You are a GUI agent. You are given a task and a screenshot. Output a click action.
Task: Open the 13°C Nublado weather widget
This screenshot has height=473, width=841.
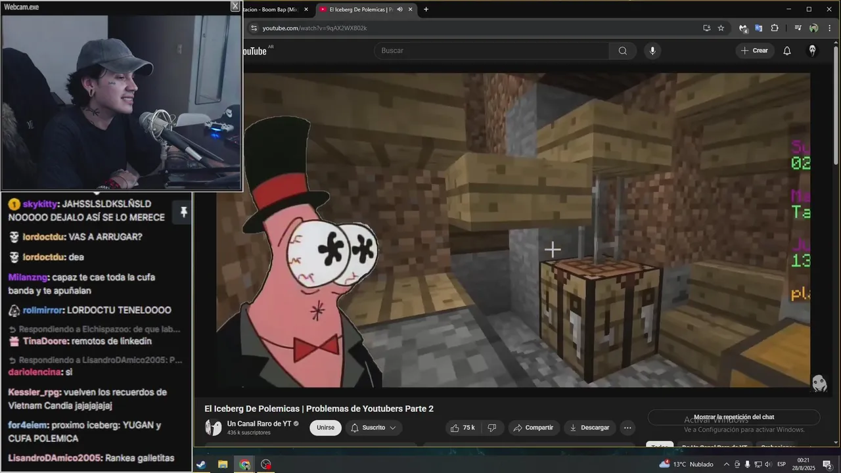(686, 464)
